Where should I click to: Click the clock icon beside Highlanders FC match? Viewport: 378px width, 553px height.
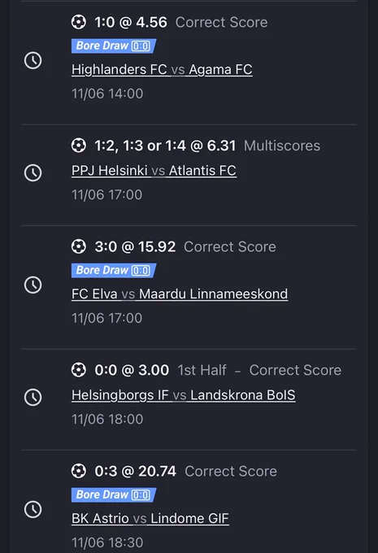(33, 60)
